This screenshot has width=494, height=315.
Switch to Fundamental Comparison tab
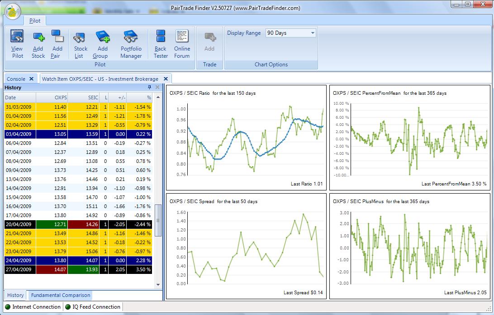tap(61, 295)
